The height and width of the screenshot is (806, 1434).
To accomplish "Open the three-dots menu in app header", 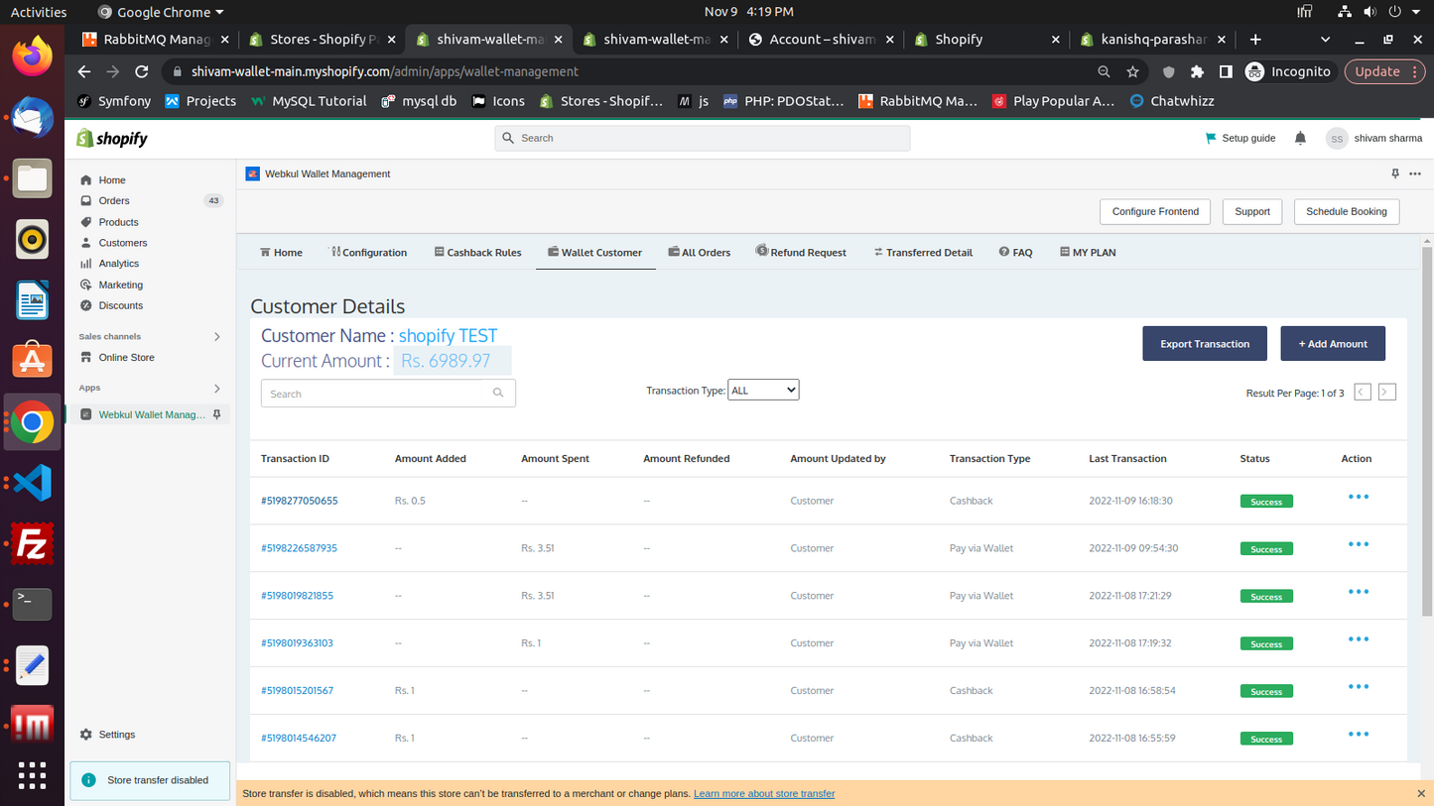I will pos(1415,173).
